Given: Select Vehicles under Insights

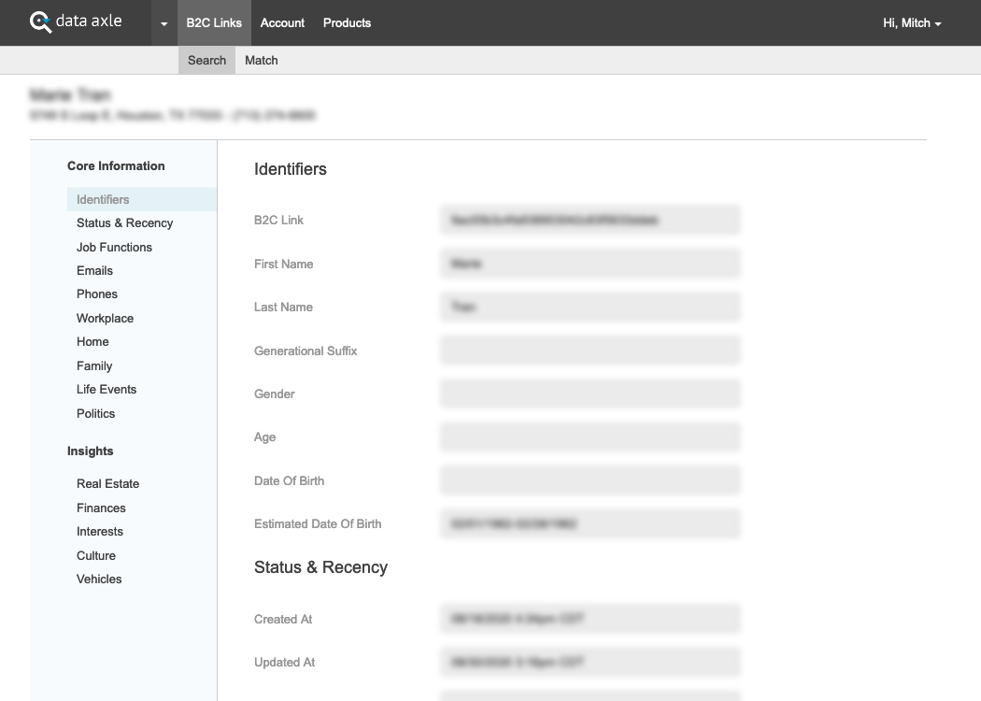Looking at the screenshot, I should tap(99, 579).
